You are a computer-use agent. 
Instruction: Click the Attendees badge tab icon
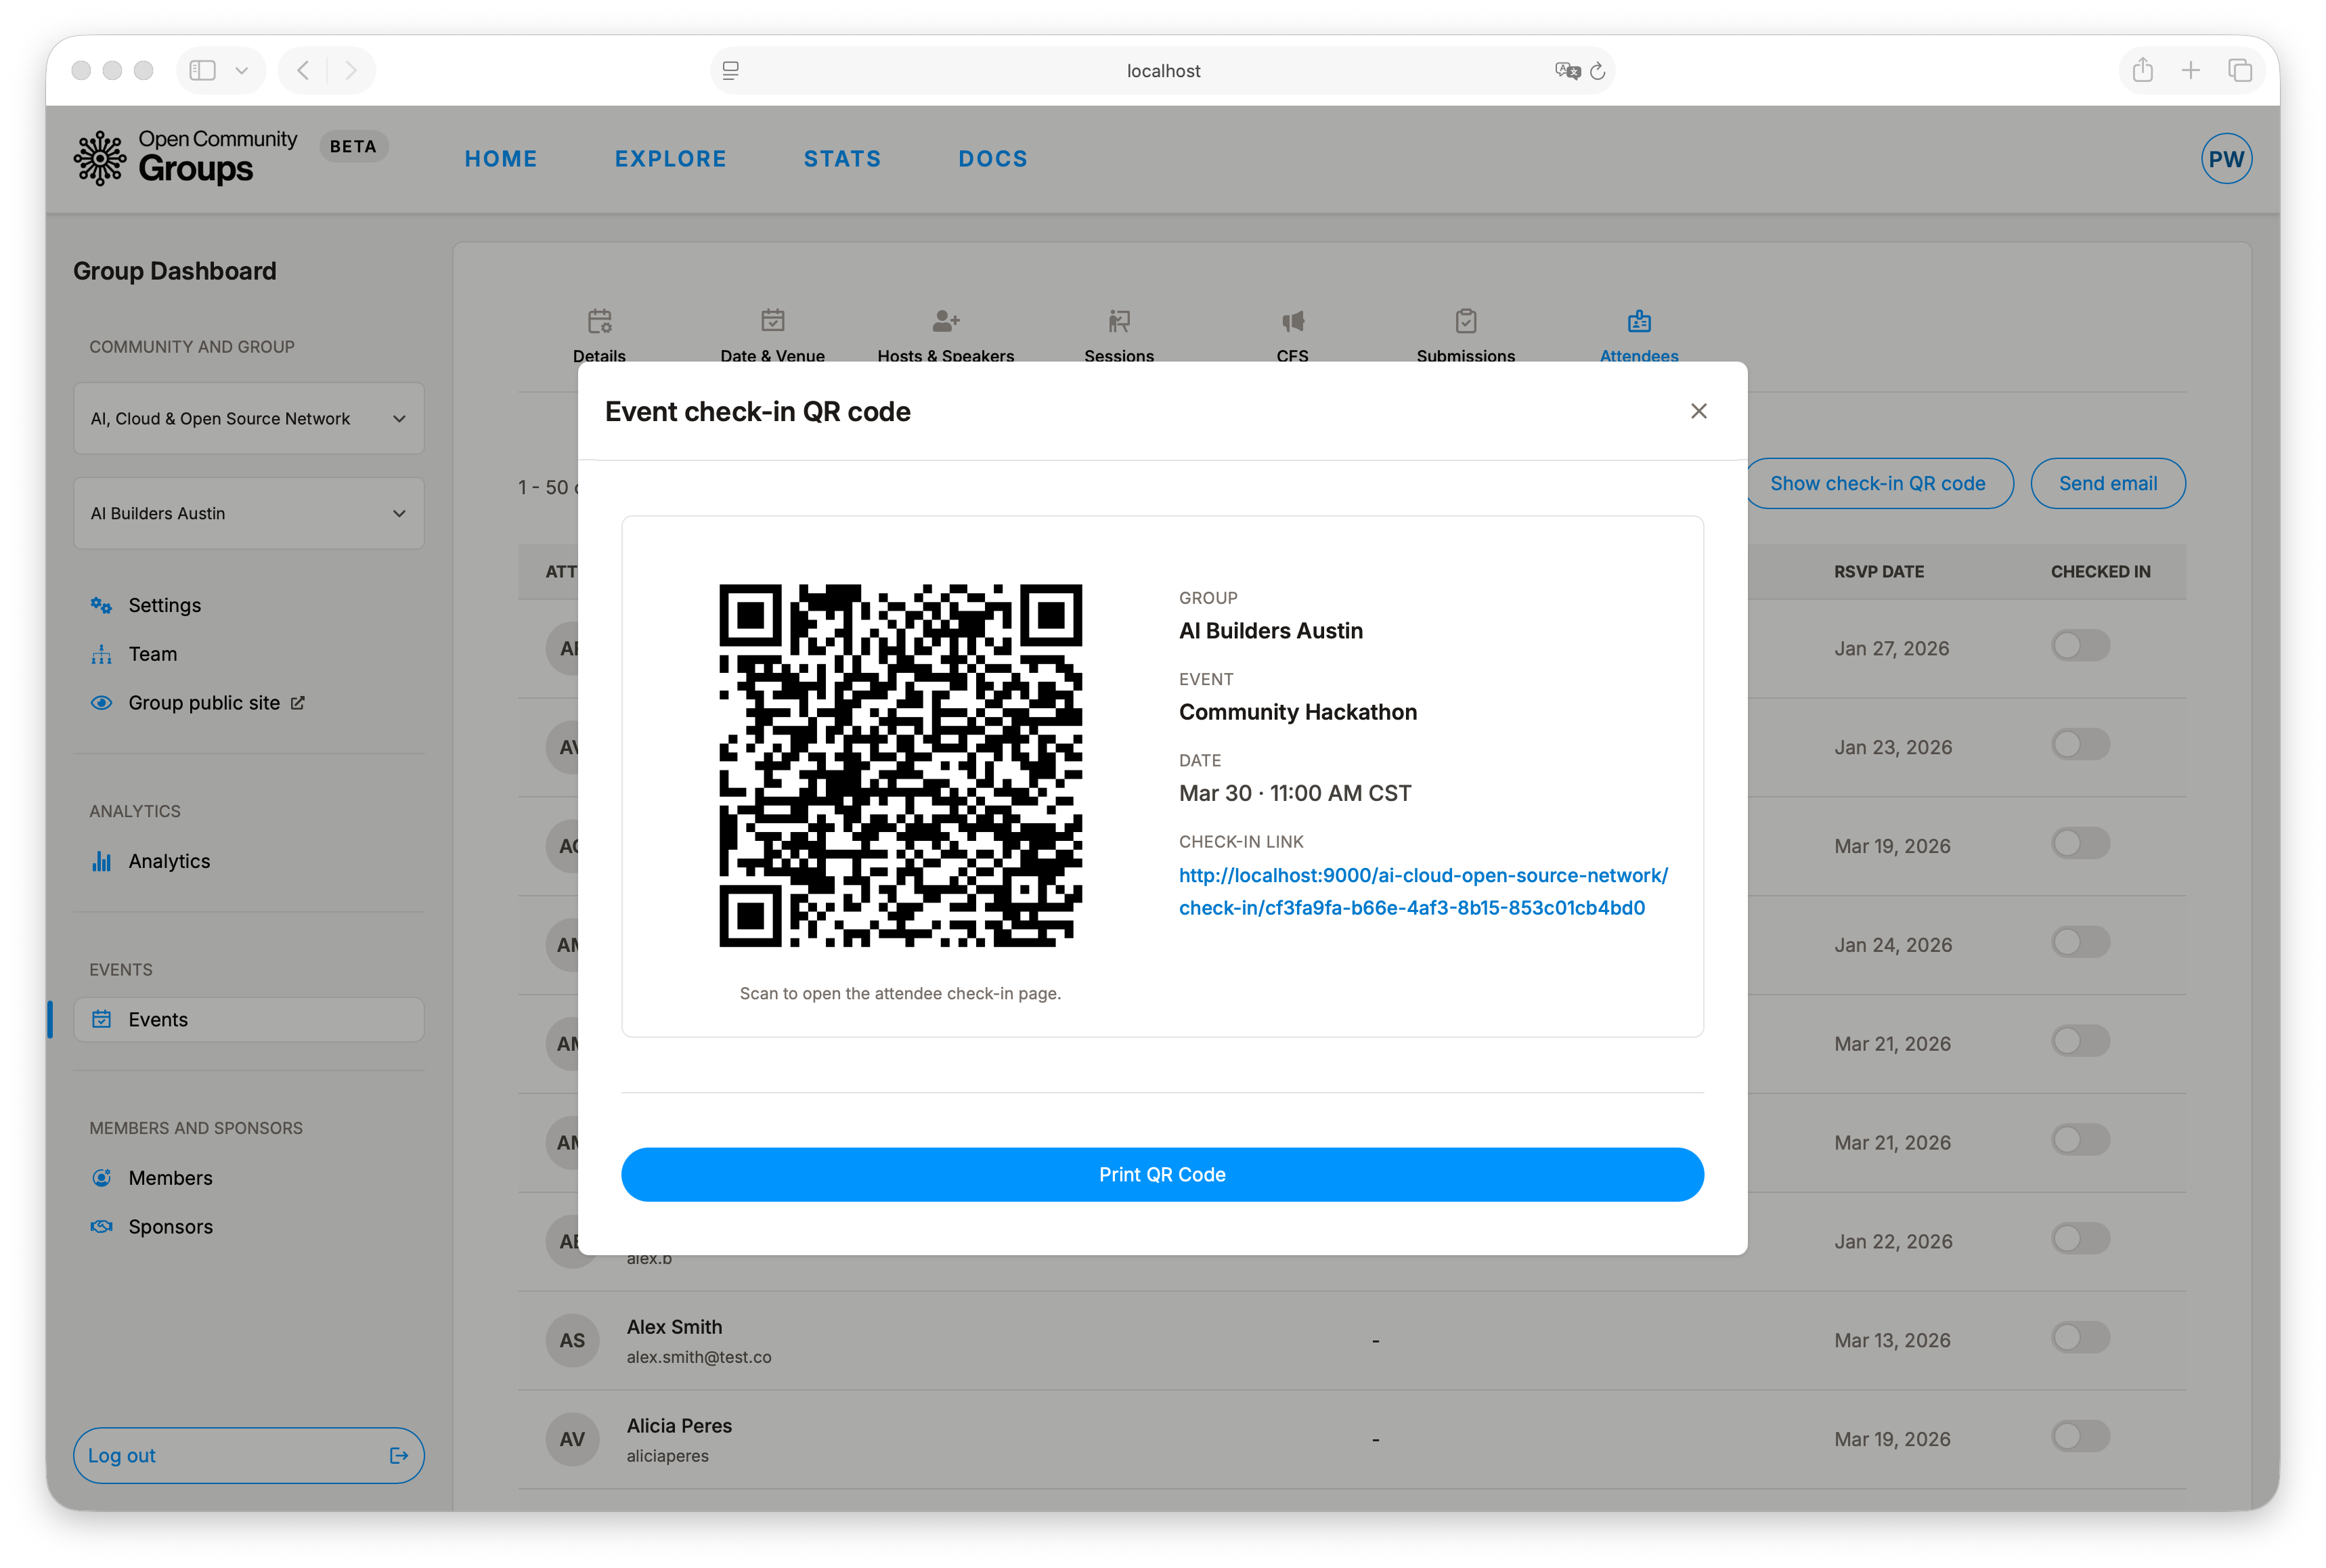pyautogui.click(x=1640, y=321)
